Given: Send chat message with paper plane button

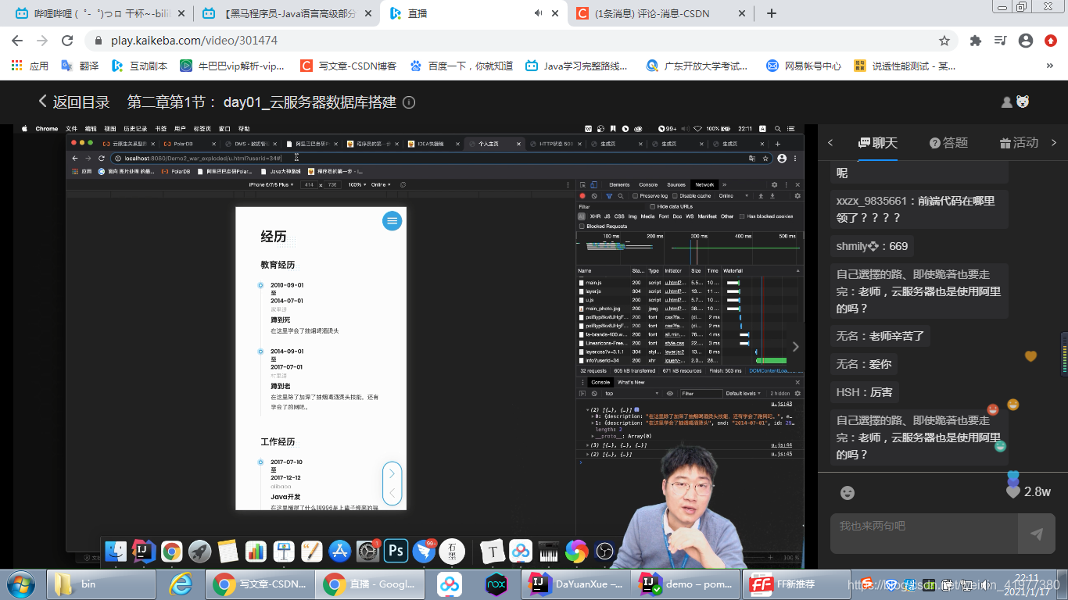Looking at the screenshot, I should 1037,534.
